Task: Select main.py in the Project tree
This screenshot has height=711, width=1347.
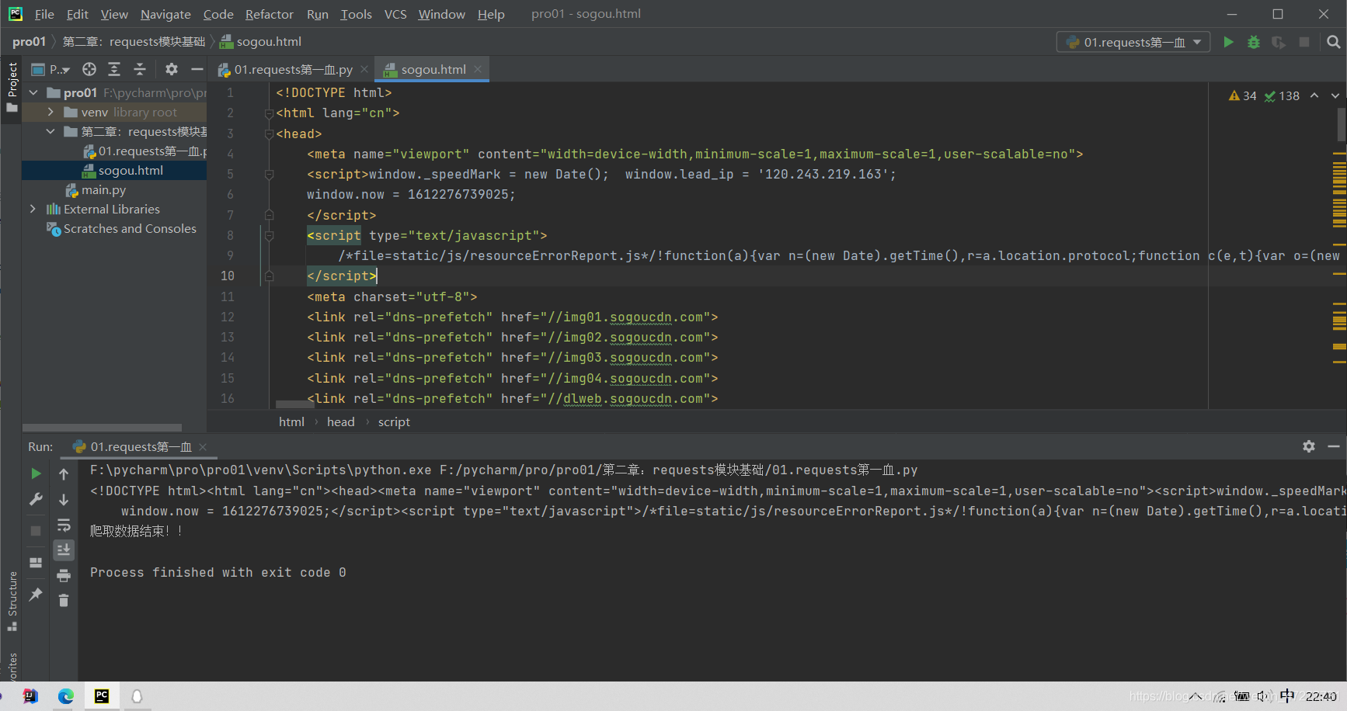Action: tap(103, 189)
